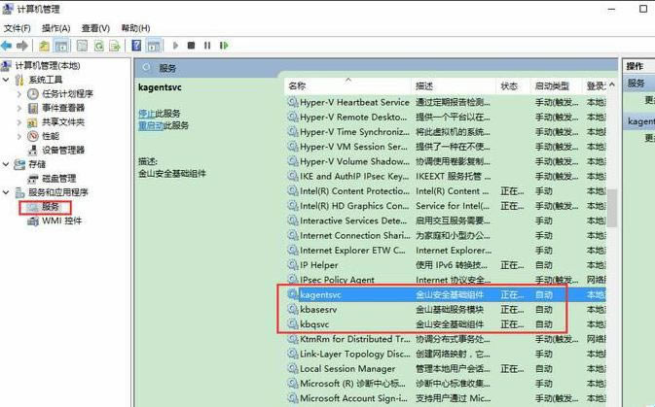
Task: Expand the 事件查看器 tree node
Action: [x=19, y=108]
